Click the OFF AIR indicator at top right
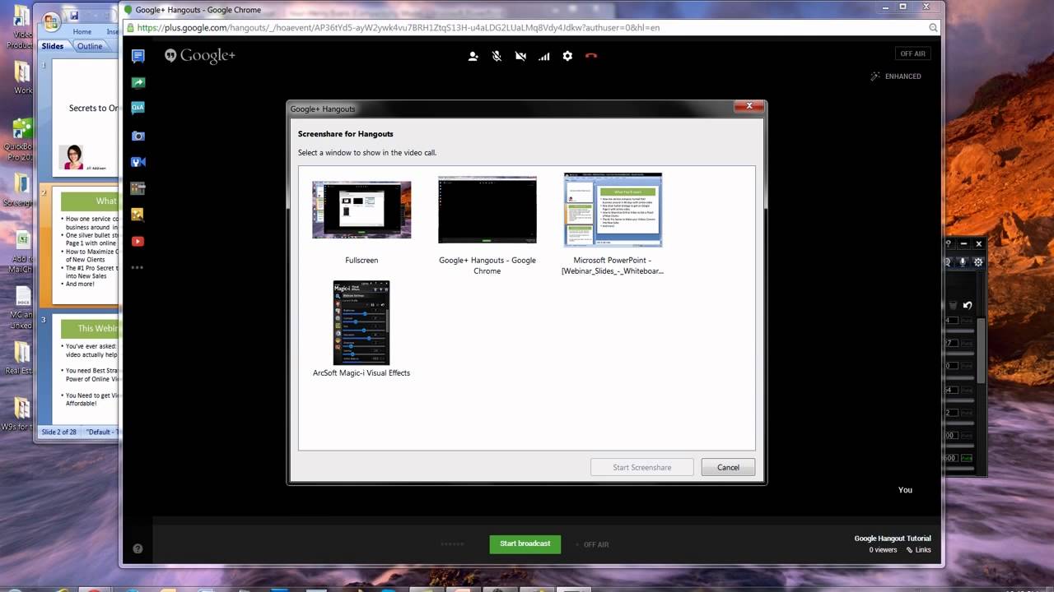The height and width of the screenshot is (592, 1054). pyautogui.click(x=912, y=53)
